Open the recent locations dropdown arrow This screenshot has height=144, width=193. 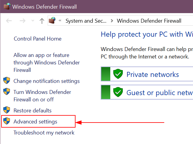pos(33,21)
